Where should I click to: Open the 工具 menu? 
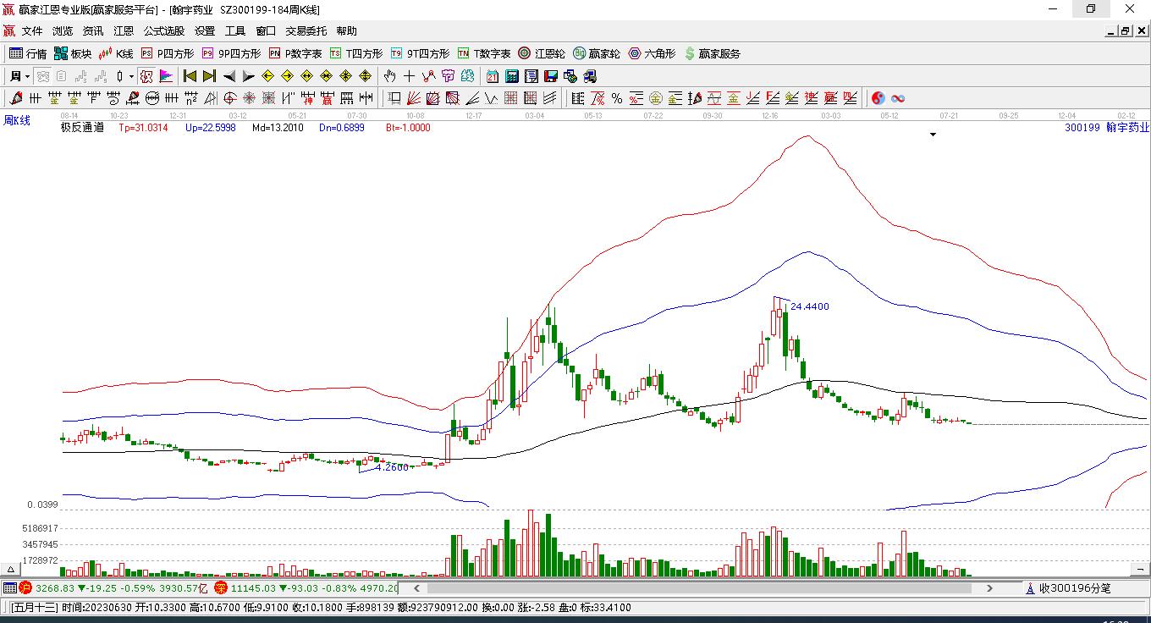tap(235, 30)
